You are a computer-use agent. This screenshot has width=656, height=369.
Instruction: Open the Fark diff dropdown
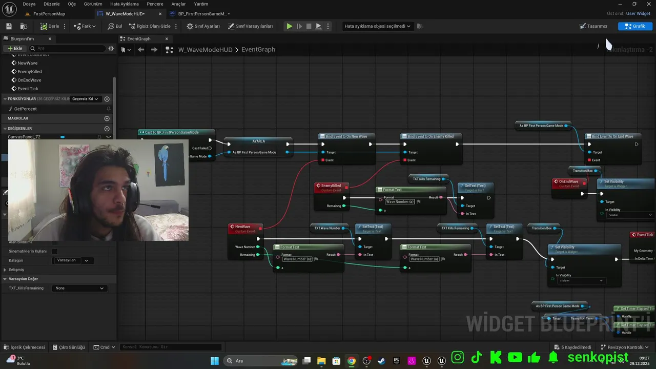point(85,26)
